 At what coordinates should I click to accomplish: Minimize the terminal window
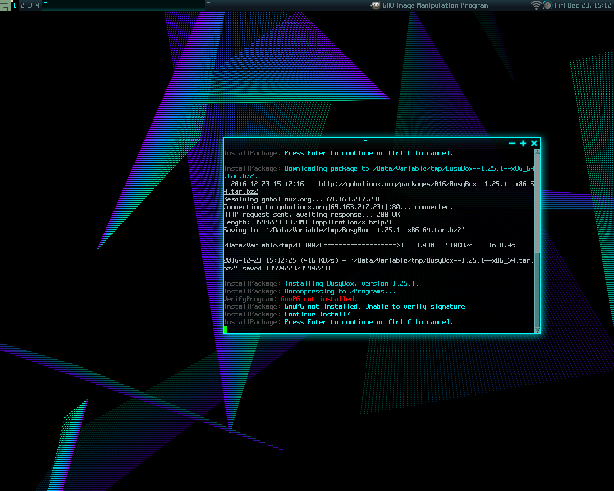(x=512, y=143)
